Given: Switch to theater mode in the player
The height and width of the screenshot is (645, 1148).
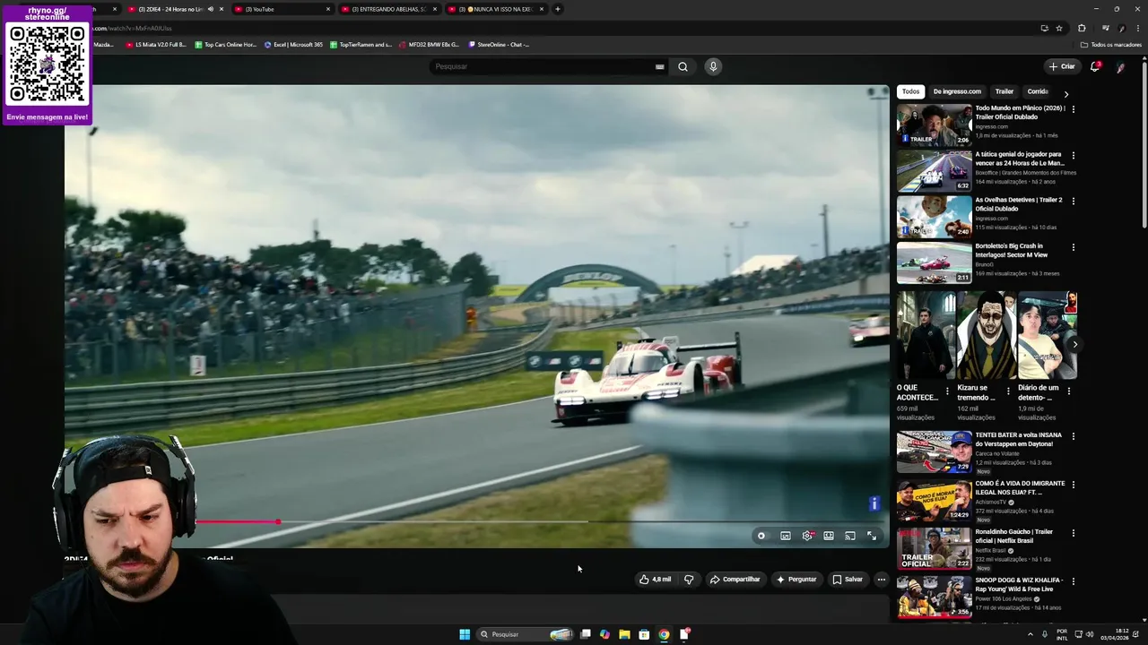Looking at the screenshot, I should 829,536.
